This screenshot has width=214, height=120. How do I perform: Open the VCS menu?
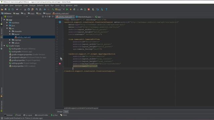(63, 5)
